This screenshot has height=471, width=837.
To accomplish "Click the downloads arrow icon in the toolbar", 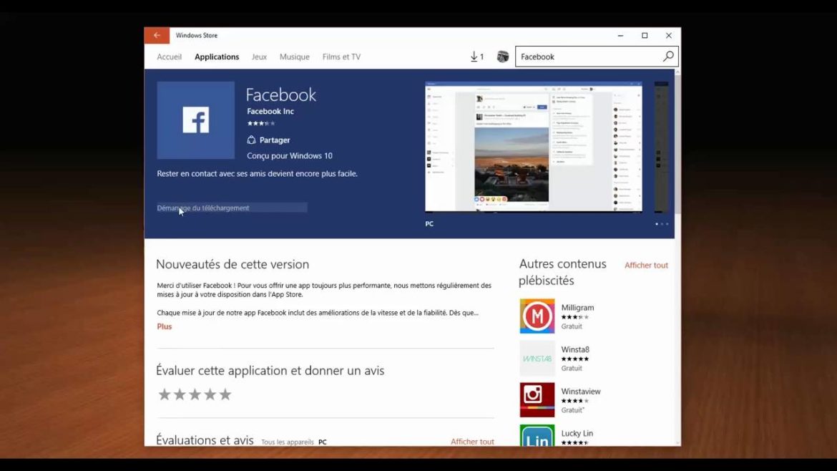I will [474, 56].
